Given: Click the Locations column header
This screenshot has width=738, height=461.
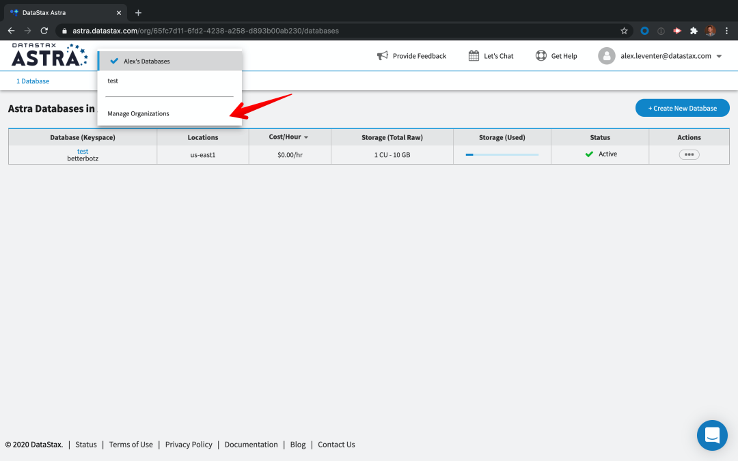Looking at the screenshot, I should coord(203,137).
